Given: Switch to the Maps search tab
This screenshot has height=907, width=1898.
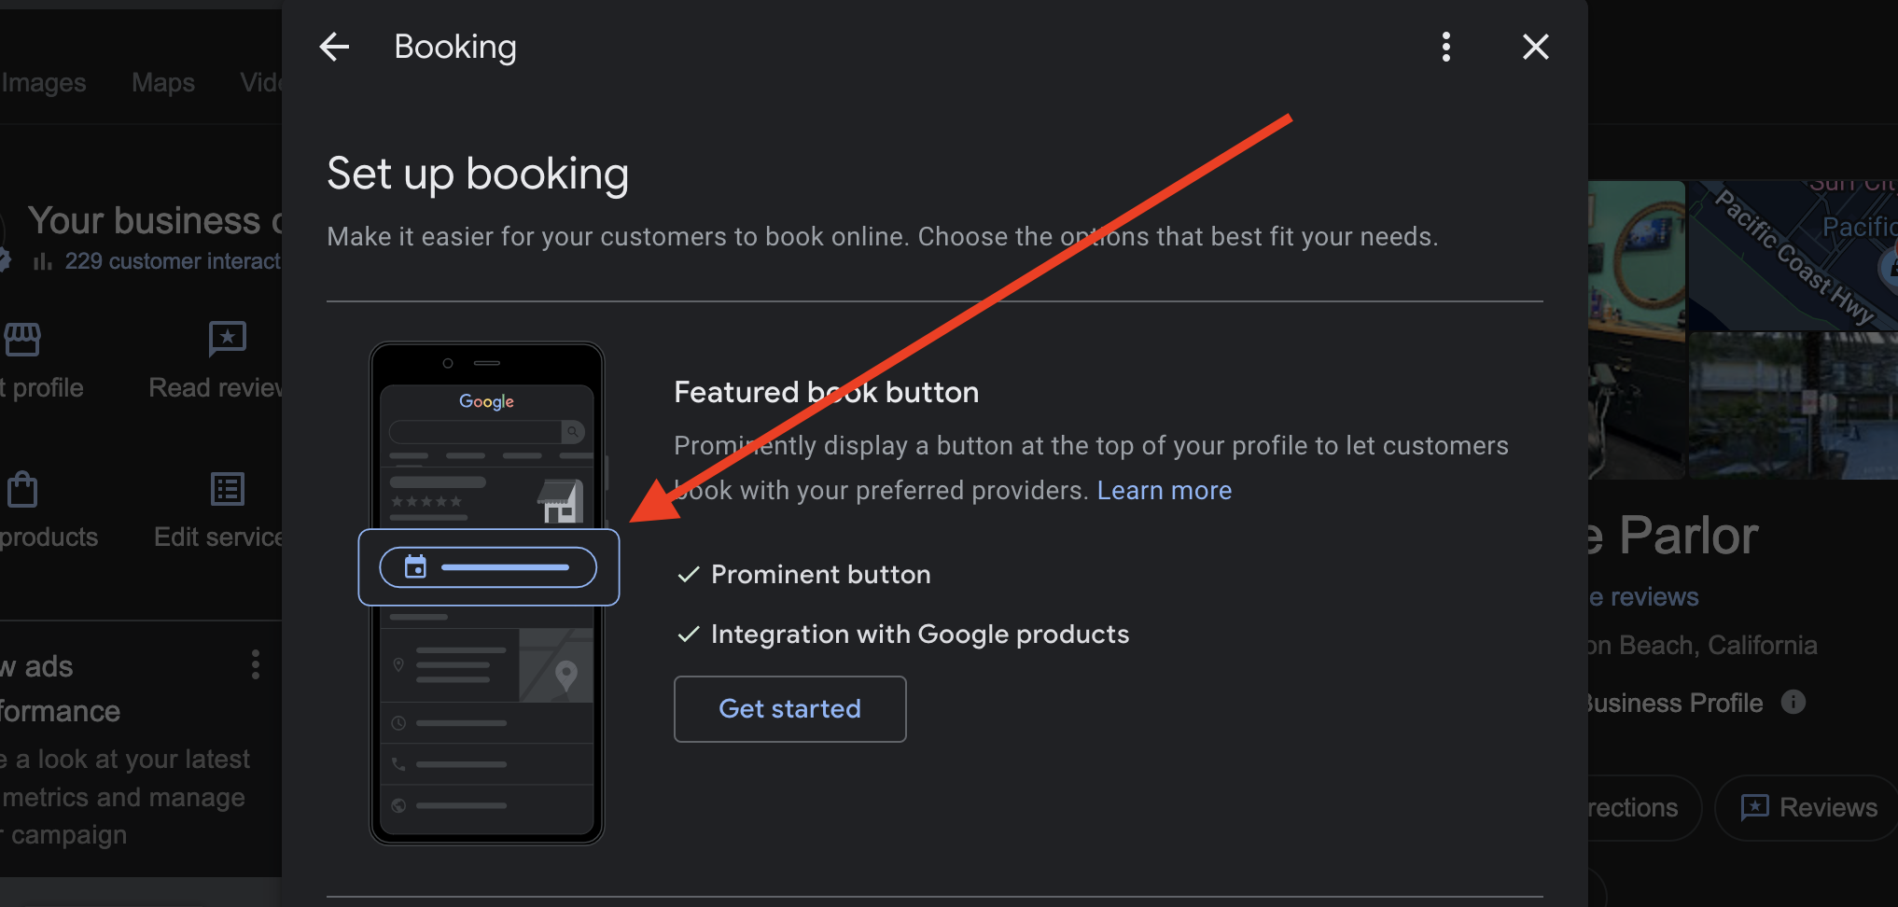Looking at the screenshot, I should (163, 83).
